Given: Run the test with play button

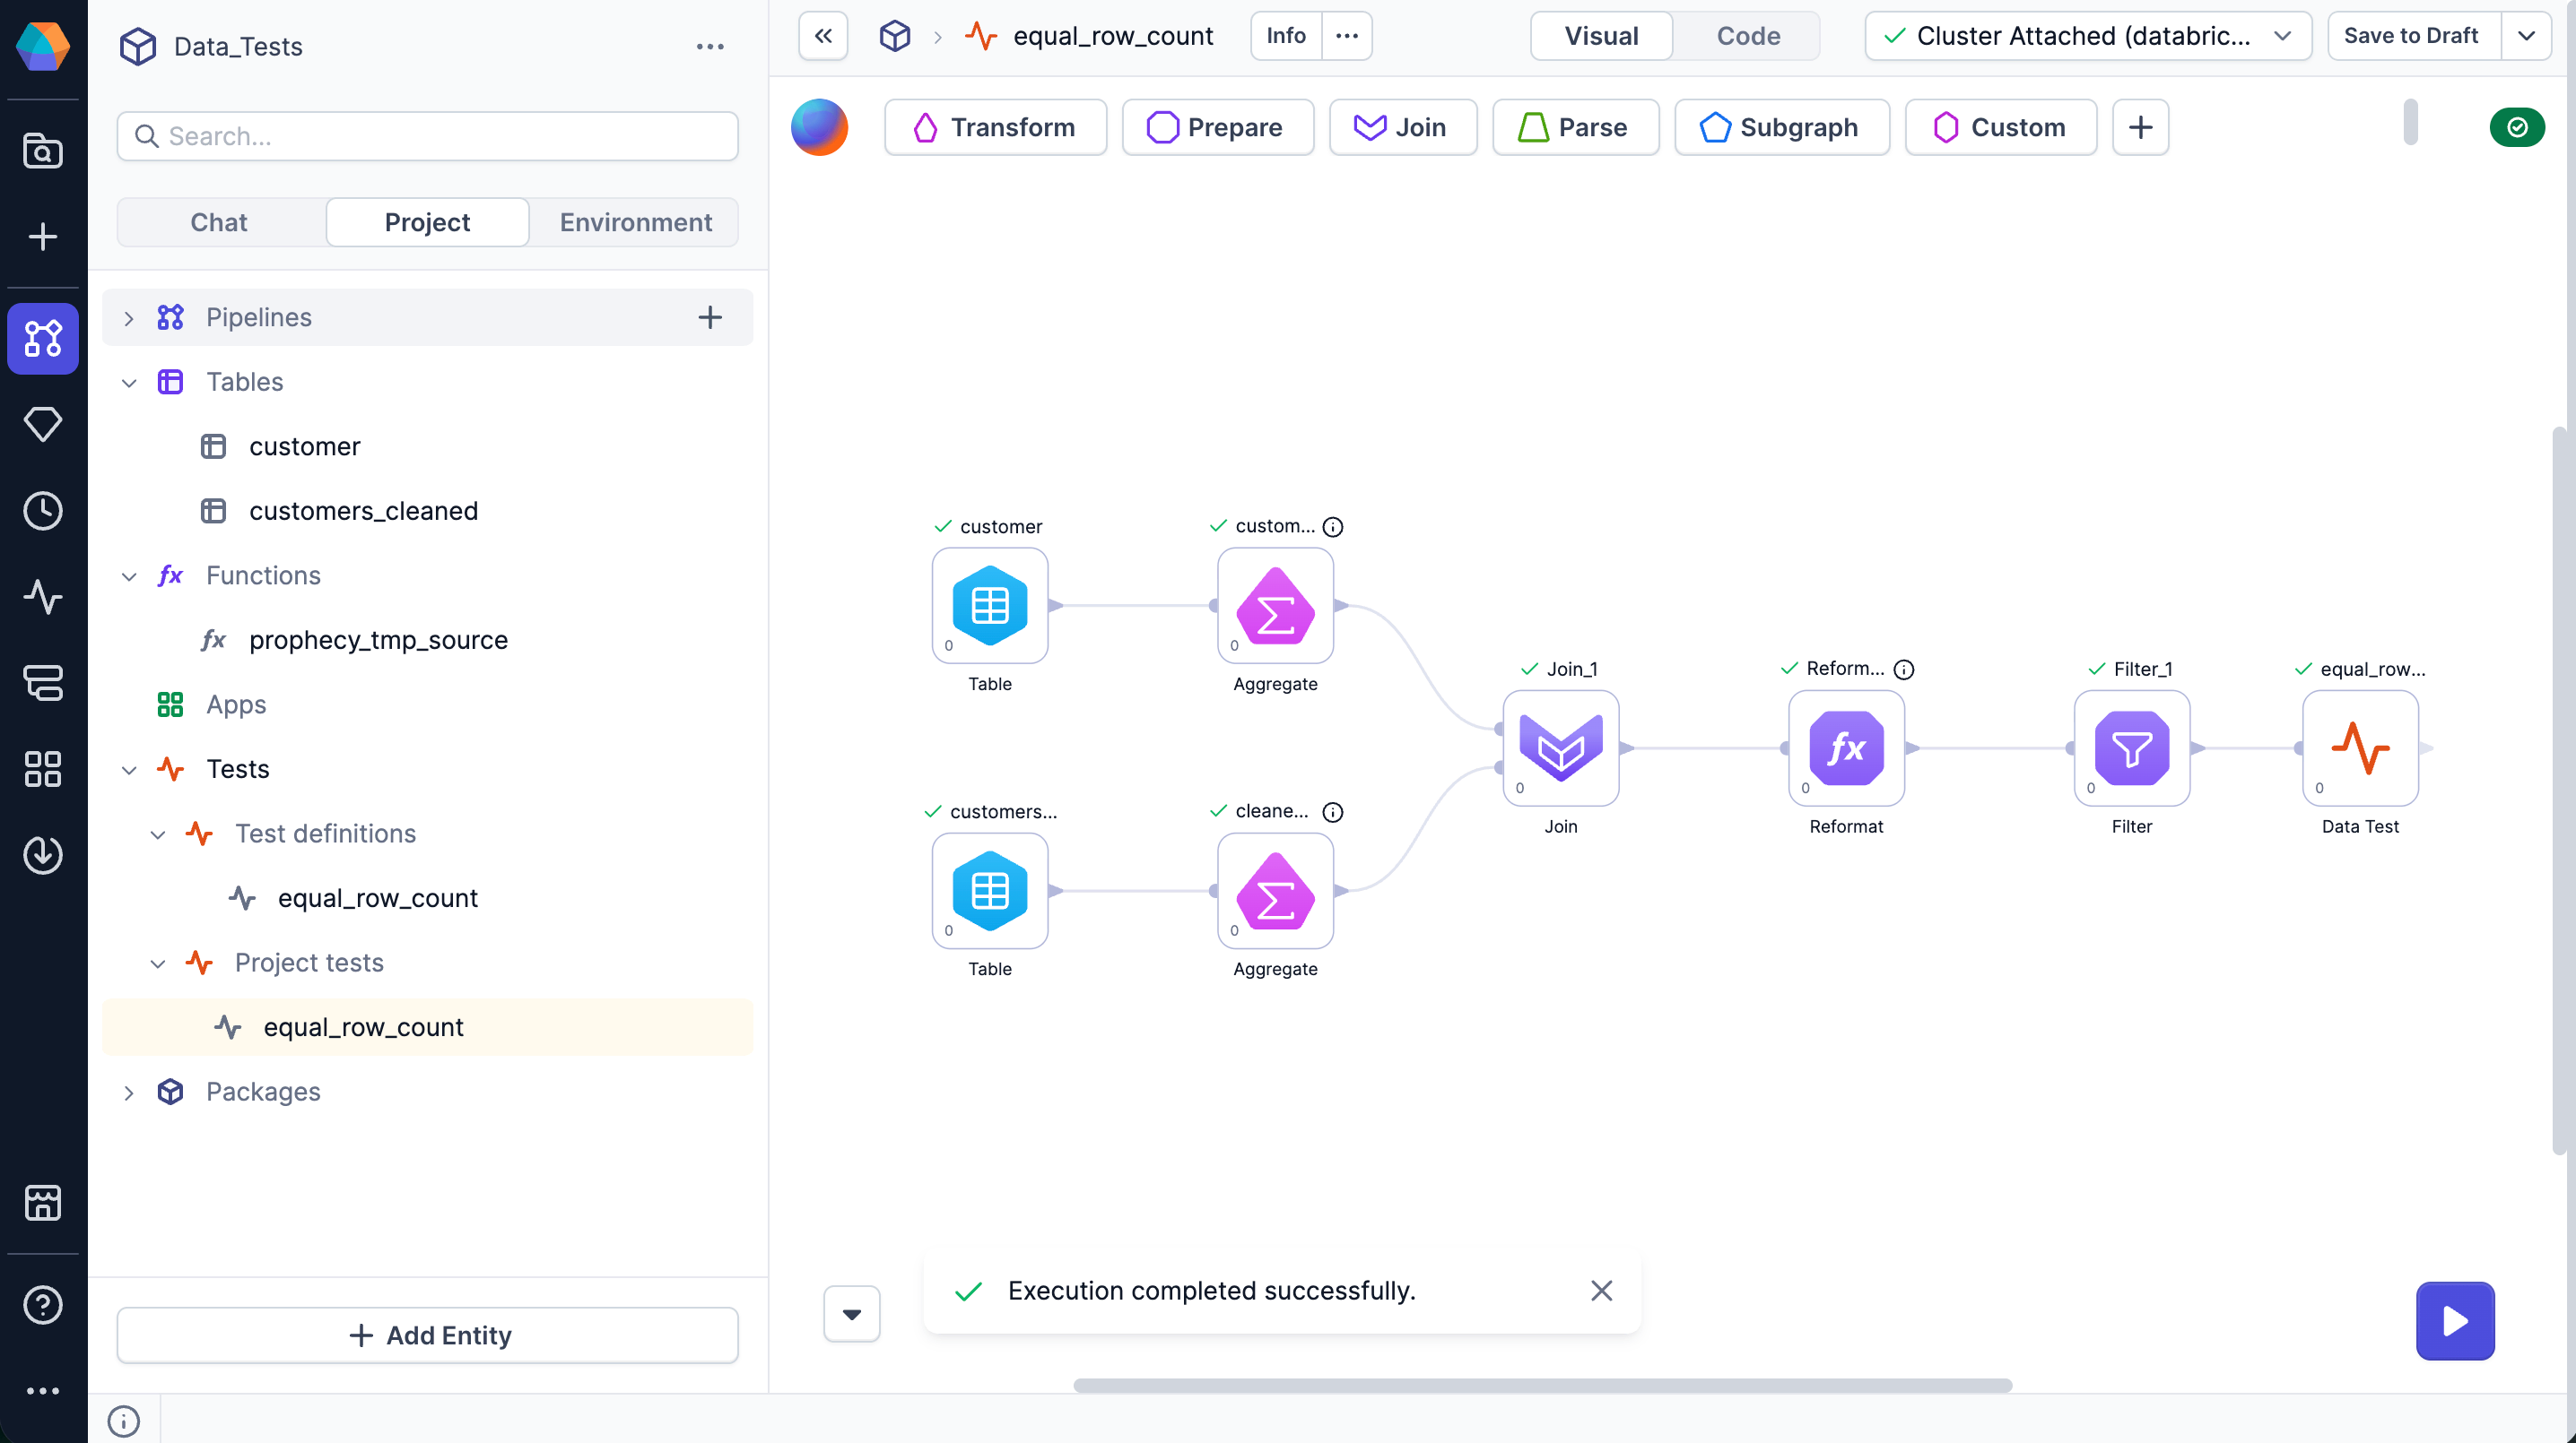Looking at the screenshot, I should [2454, 1320].
